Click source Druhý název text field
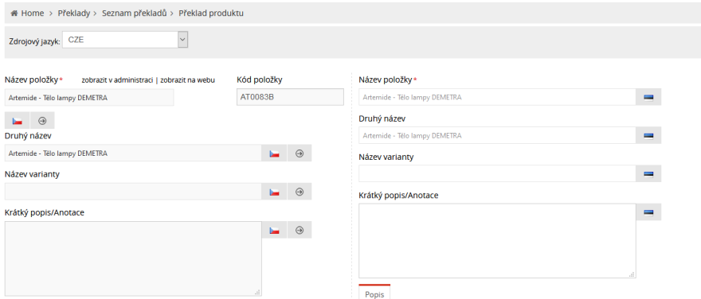The height and width of the screenshot is (299, 701). tap(133, 153)
